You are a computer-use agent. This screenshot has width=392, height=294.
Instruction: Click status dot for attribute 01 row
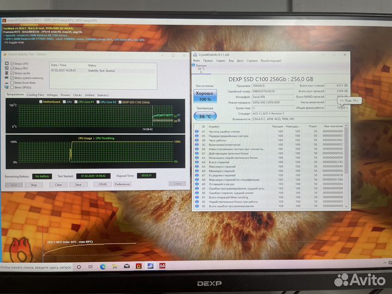[197, 131]
